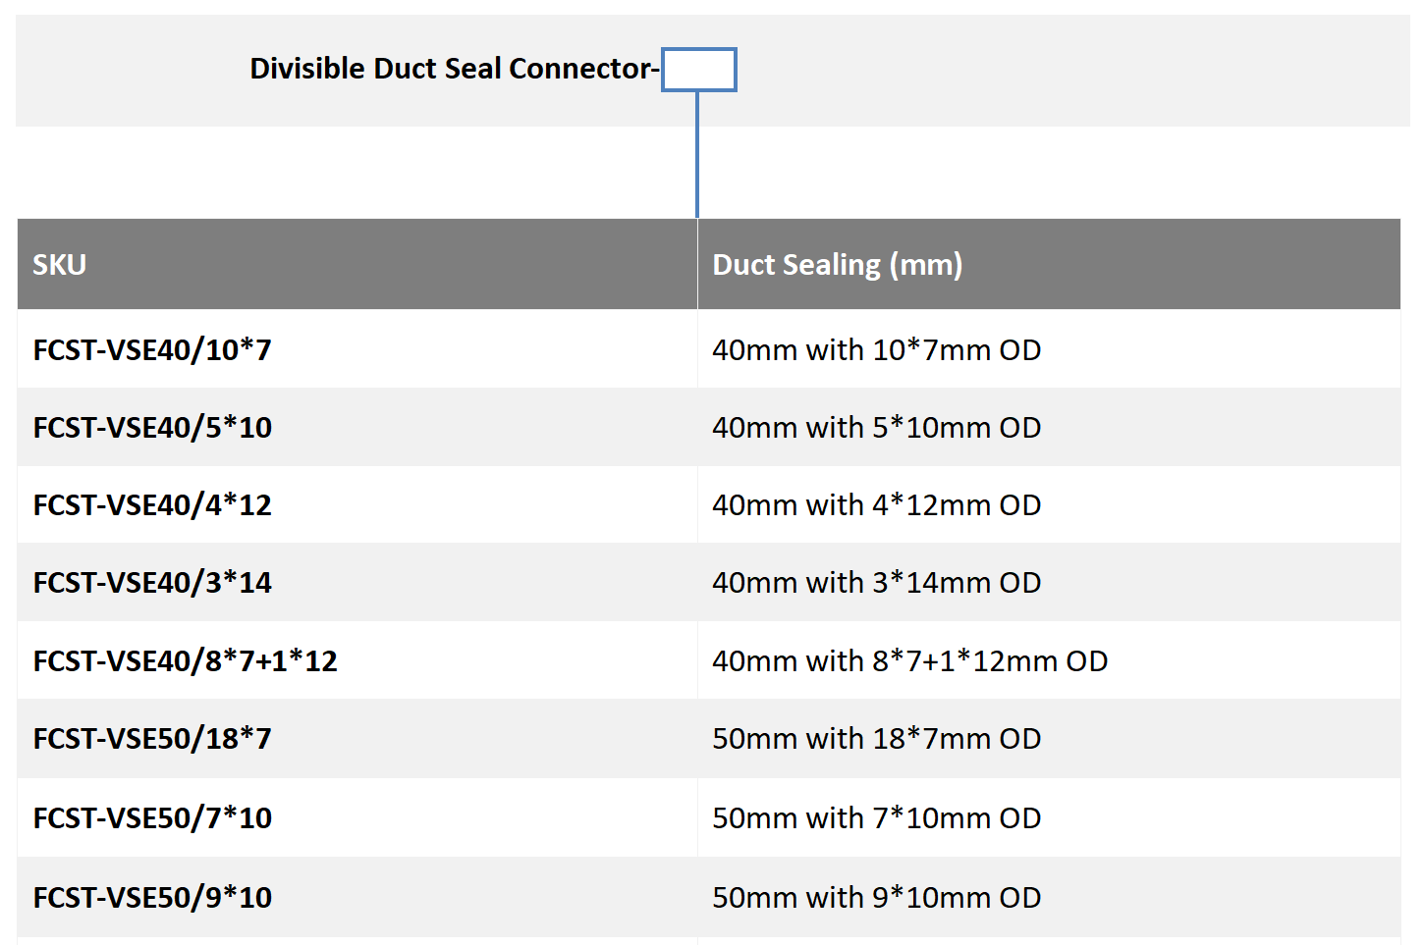Select the FCST-VSE50/18*7 SKU cell
The width and height of the screenshot is (1424, 945).
[x=152, y=739]
